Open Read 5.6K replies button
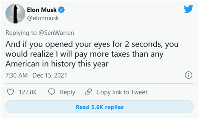 [x=99, y=107]
